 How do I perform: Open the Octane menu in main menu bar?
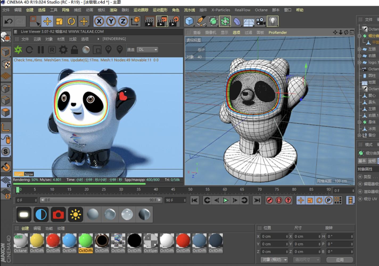pos(261,10)
